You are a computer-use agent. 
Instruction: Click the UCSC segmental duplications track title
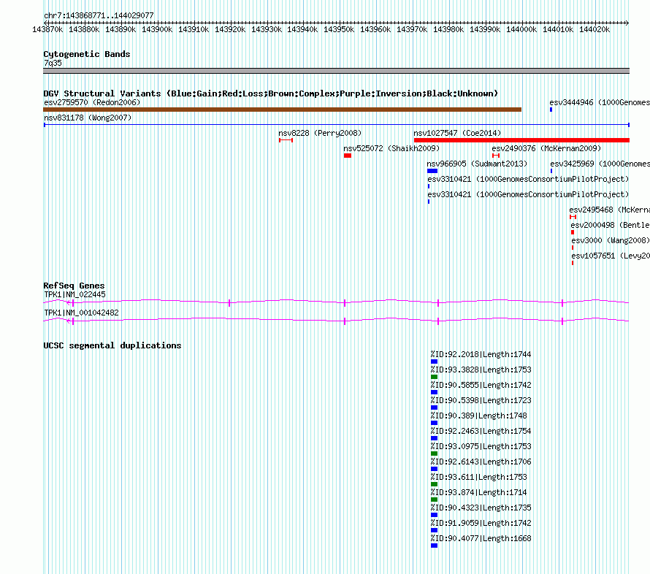click(x=112, y=345)
